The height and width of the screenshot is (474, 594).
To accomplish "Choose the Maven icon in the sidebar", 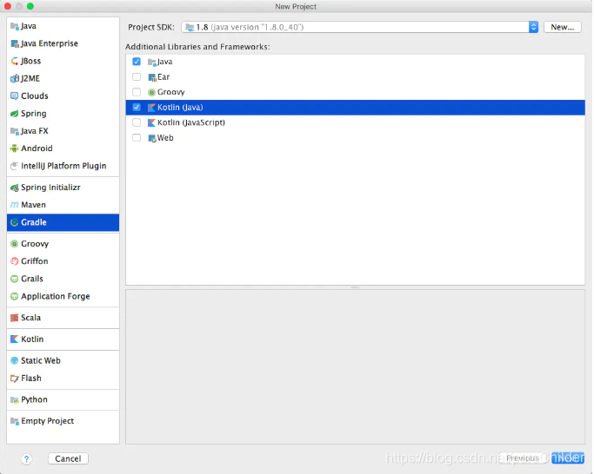I will pos(15,205).
